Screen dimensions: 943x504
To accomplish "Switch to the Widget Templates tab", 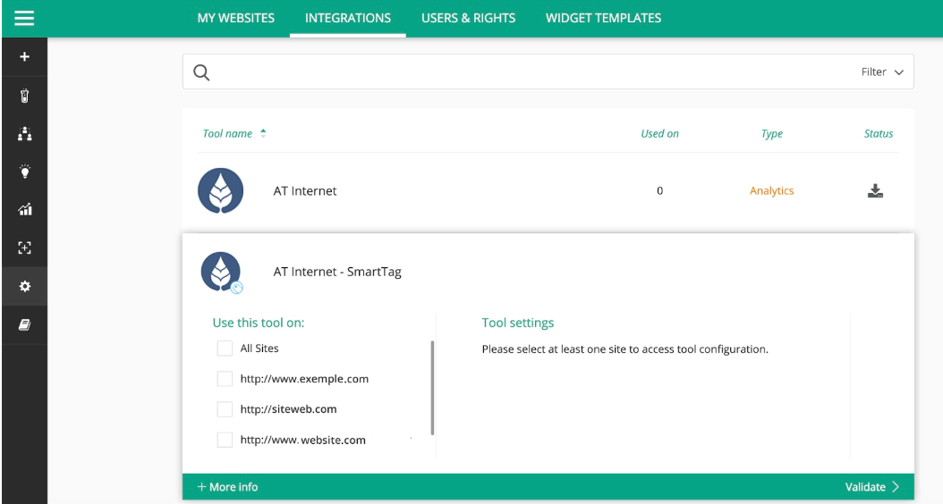I will click(603, 18).
